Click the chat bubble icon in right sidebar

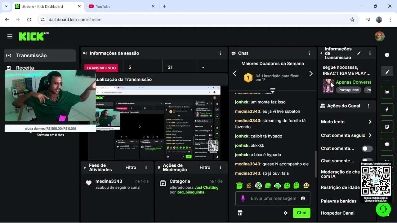pos(387,144)
